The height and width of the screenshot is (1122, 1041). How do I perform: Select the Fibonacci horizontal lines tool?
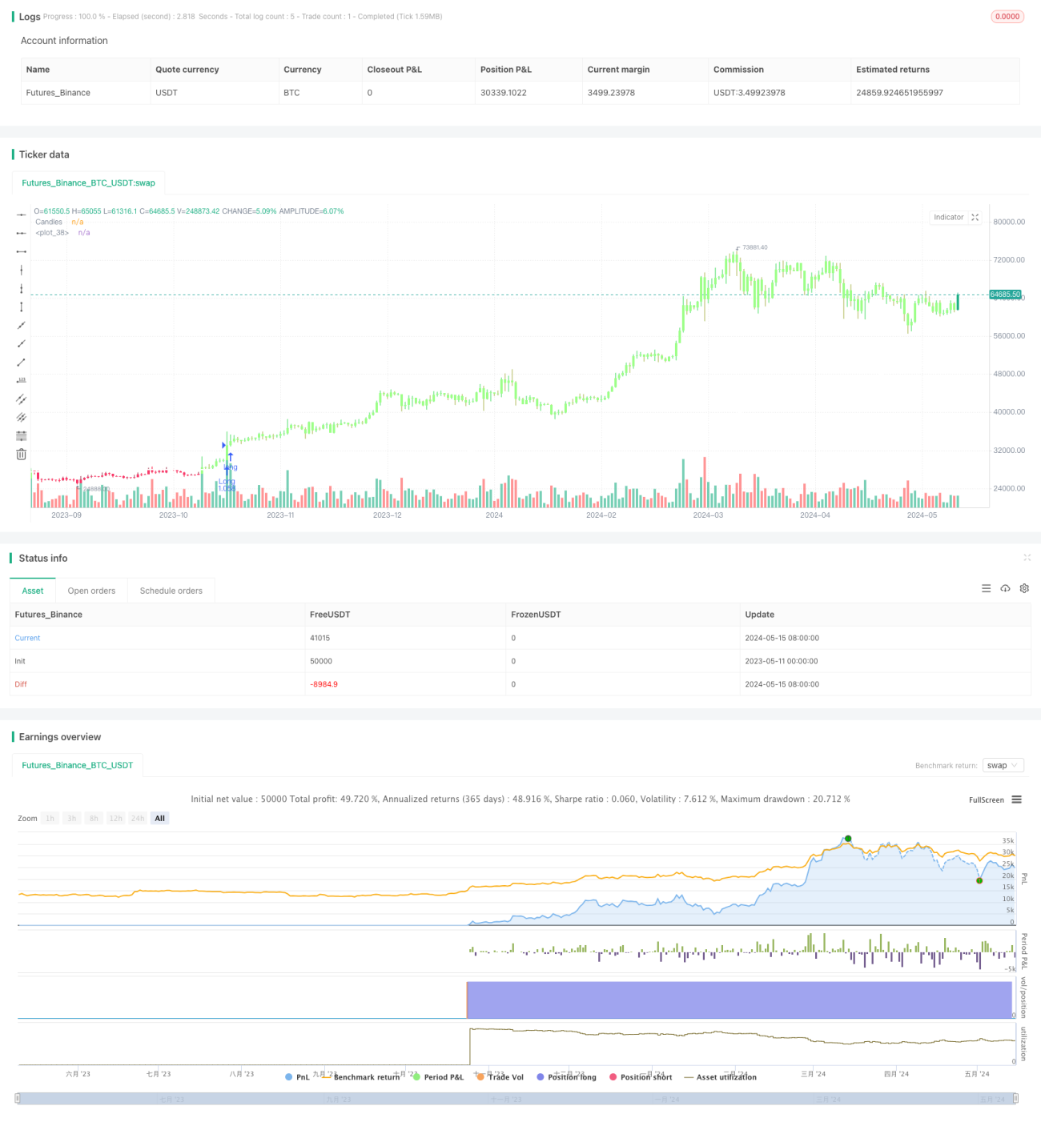pyautogui.click(x=22, y=435)
